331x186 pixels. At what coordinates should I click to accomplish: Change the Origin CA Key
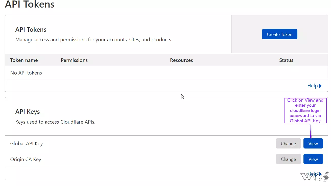[x=288, y=159]
